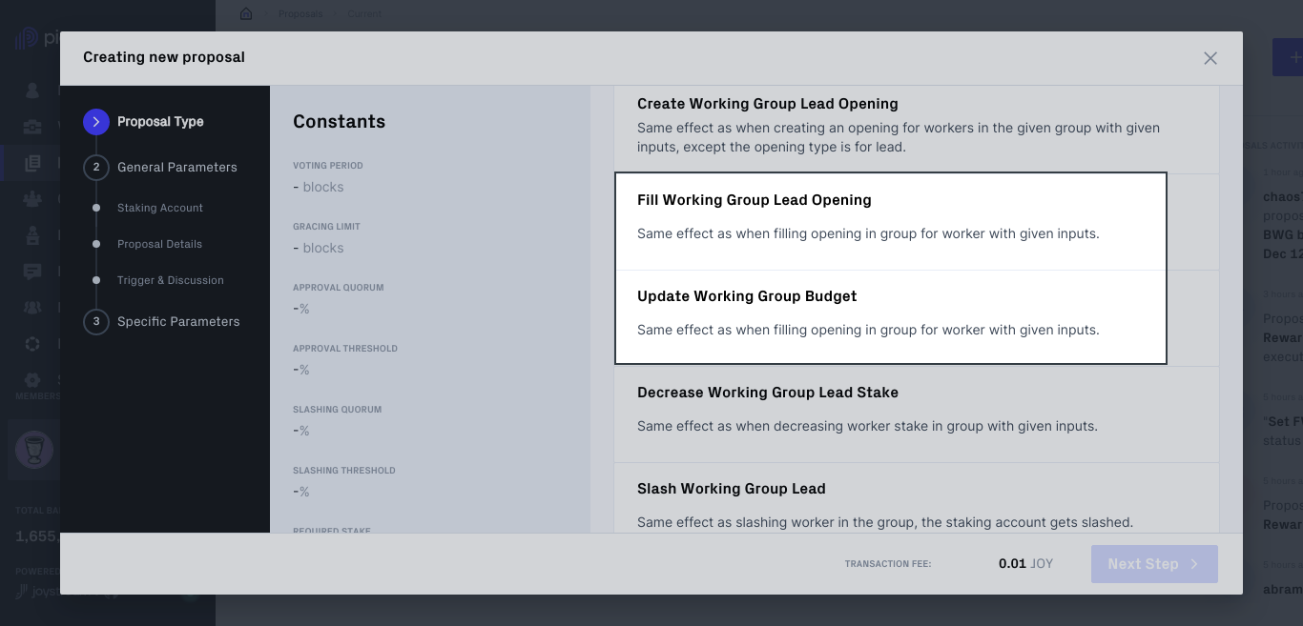This screenshot has width=1303, height=626.
Task: Open the Council icon in the sidebar
Action: coord(31,198)
